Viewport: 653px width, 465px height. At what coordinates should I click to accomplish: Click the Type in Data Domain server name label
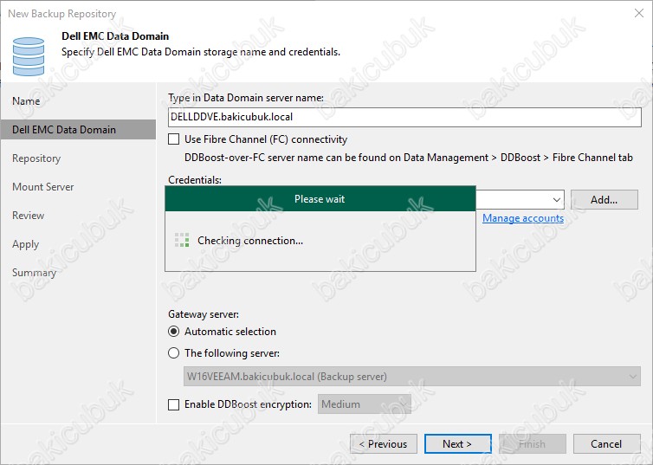tap(246, 98)
